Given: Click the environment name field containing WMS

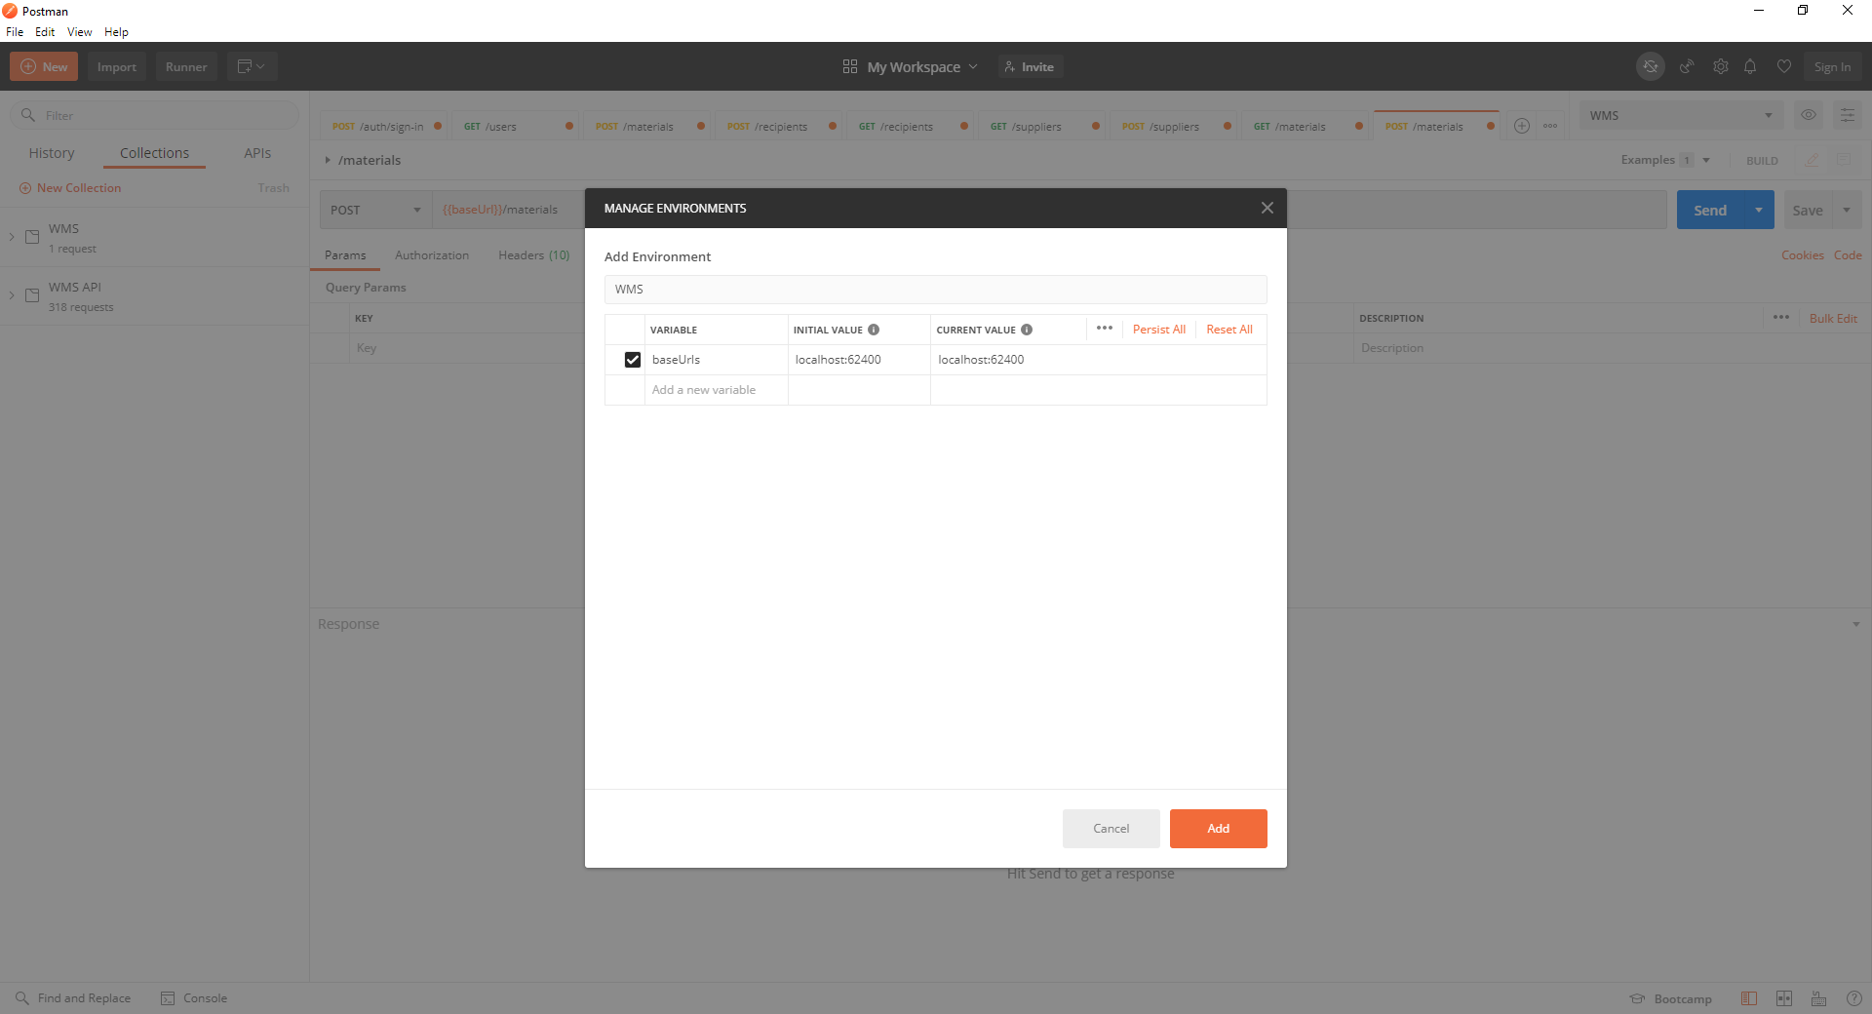Looking at the screenshot, I should (x=936, y=289).
